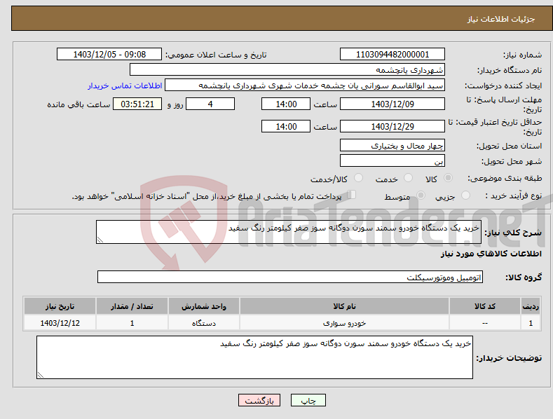This screenshot has width=553, height=419.
Task: Click the resize handle of buyer notes textarea
Action: (x=41, y=376)
